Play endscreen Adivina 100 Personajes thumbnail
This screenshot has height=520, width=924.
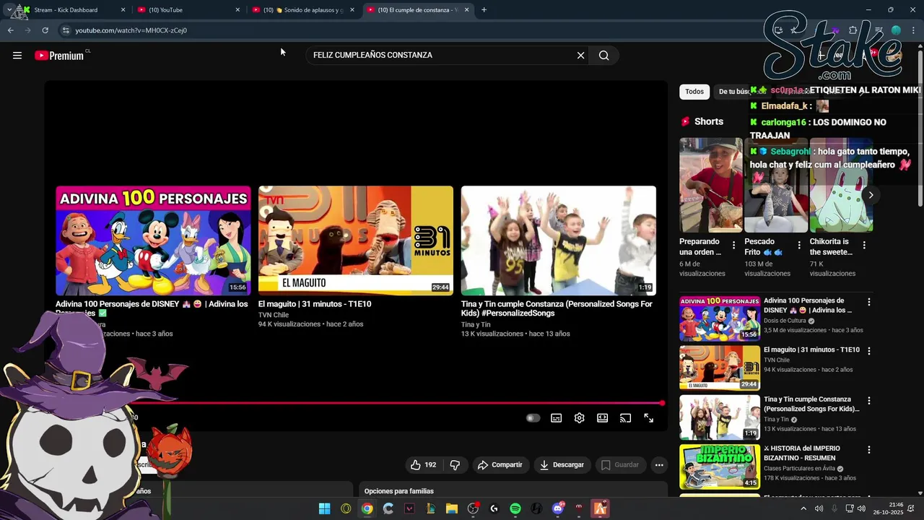[153, 240]
